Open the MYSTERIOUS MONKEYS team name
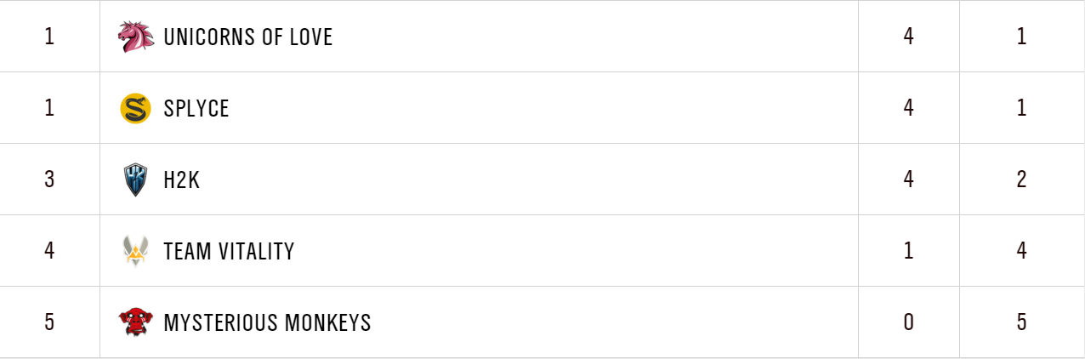Screen dimensions: 1085x359 (x=267, y=323)
